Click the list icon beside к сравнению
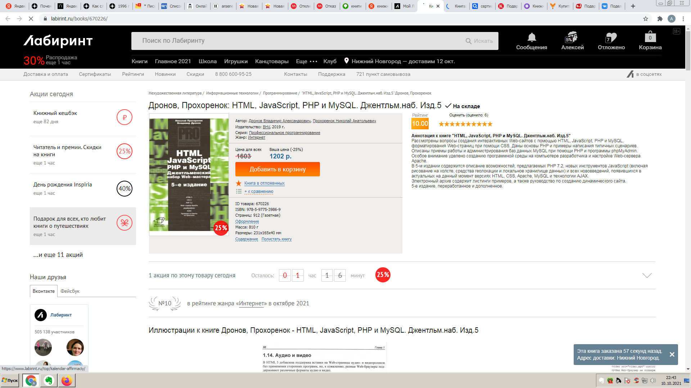 tap(239, 191)
